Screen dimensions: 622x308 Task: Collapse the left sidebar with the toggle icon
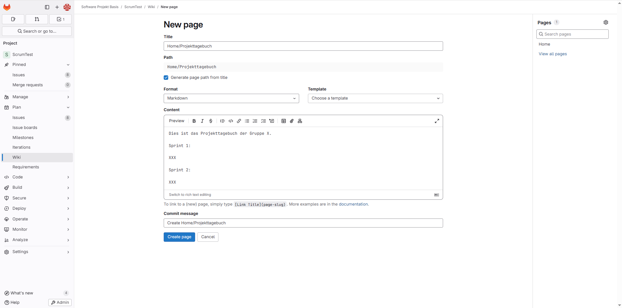click(x=47, y=7)
